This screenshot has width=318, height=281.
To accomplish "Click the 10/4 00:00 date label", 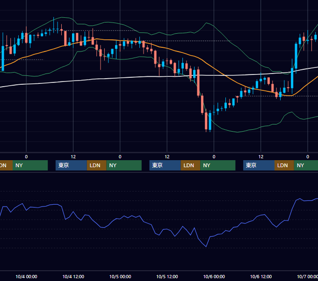I will click(26, 276).
